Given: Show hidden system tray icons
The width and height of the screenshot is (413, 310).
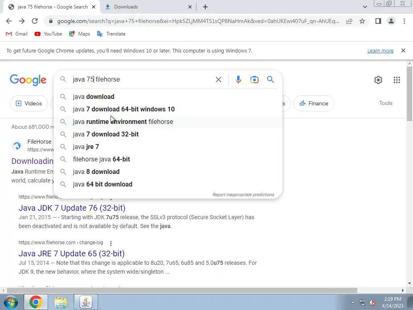Looking at the screenshot, I should (x=353, y=302).
